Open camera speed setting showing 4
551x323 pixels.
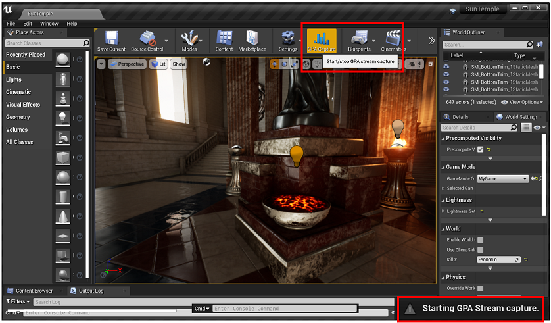click(415, 64)
